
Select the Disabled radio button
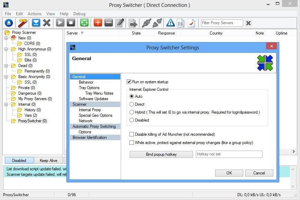131,120
